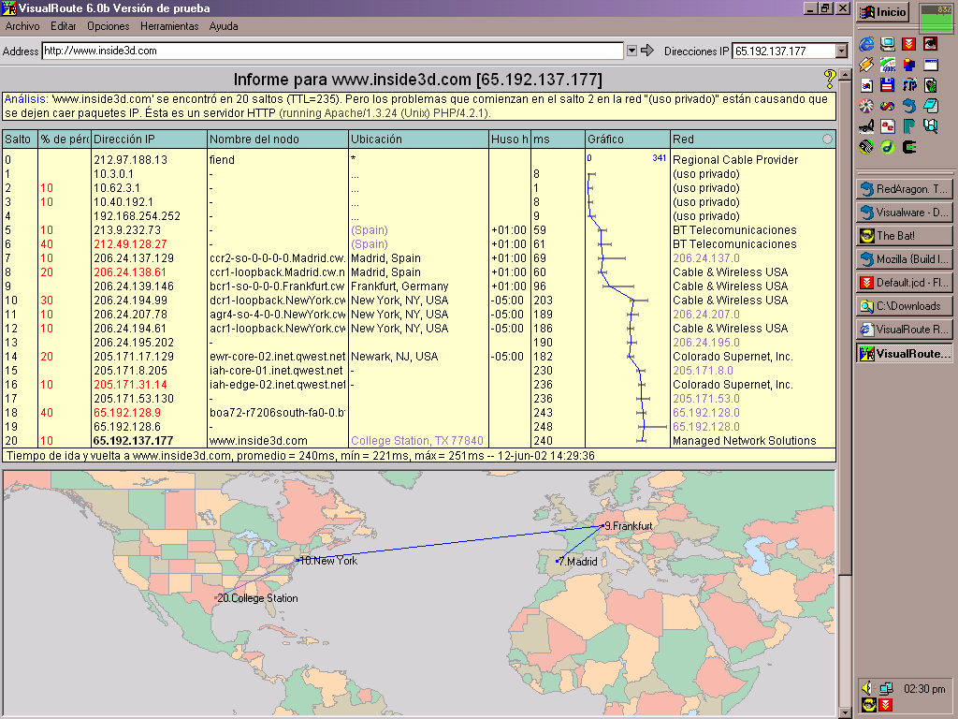
Task: Click network link 206.24.207.0
Action: (706, 315)
